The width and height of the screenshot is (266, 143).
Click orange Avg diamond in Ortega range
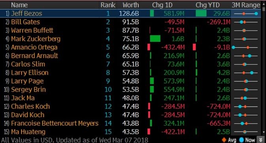tap(248, 48)
